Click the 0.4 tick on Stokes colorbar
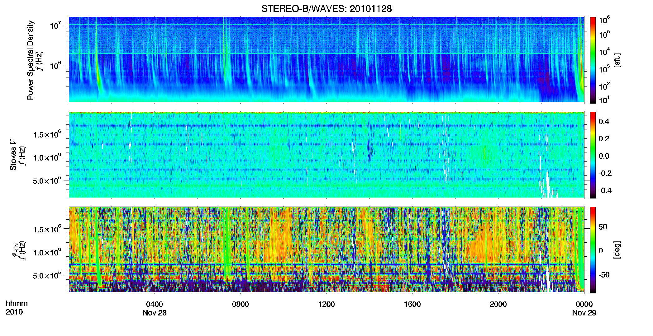Viewport: 653px width, 336px height. (604, 122)
